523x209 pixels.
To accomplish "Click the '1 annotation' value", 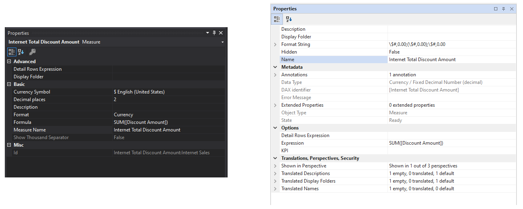I will [402, 75].
